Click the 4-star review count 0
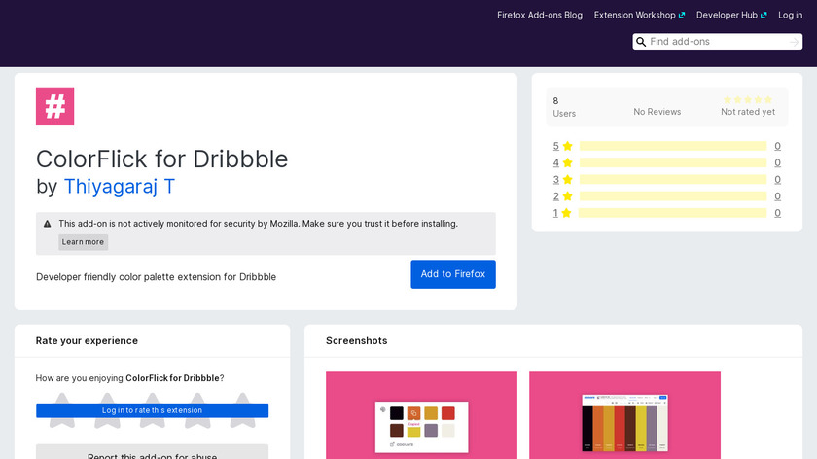This screenshot has width=817, height=459. pos(777,162)
